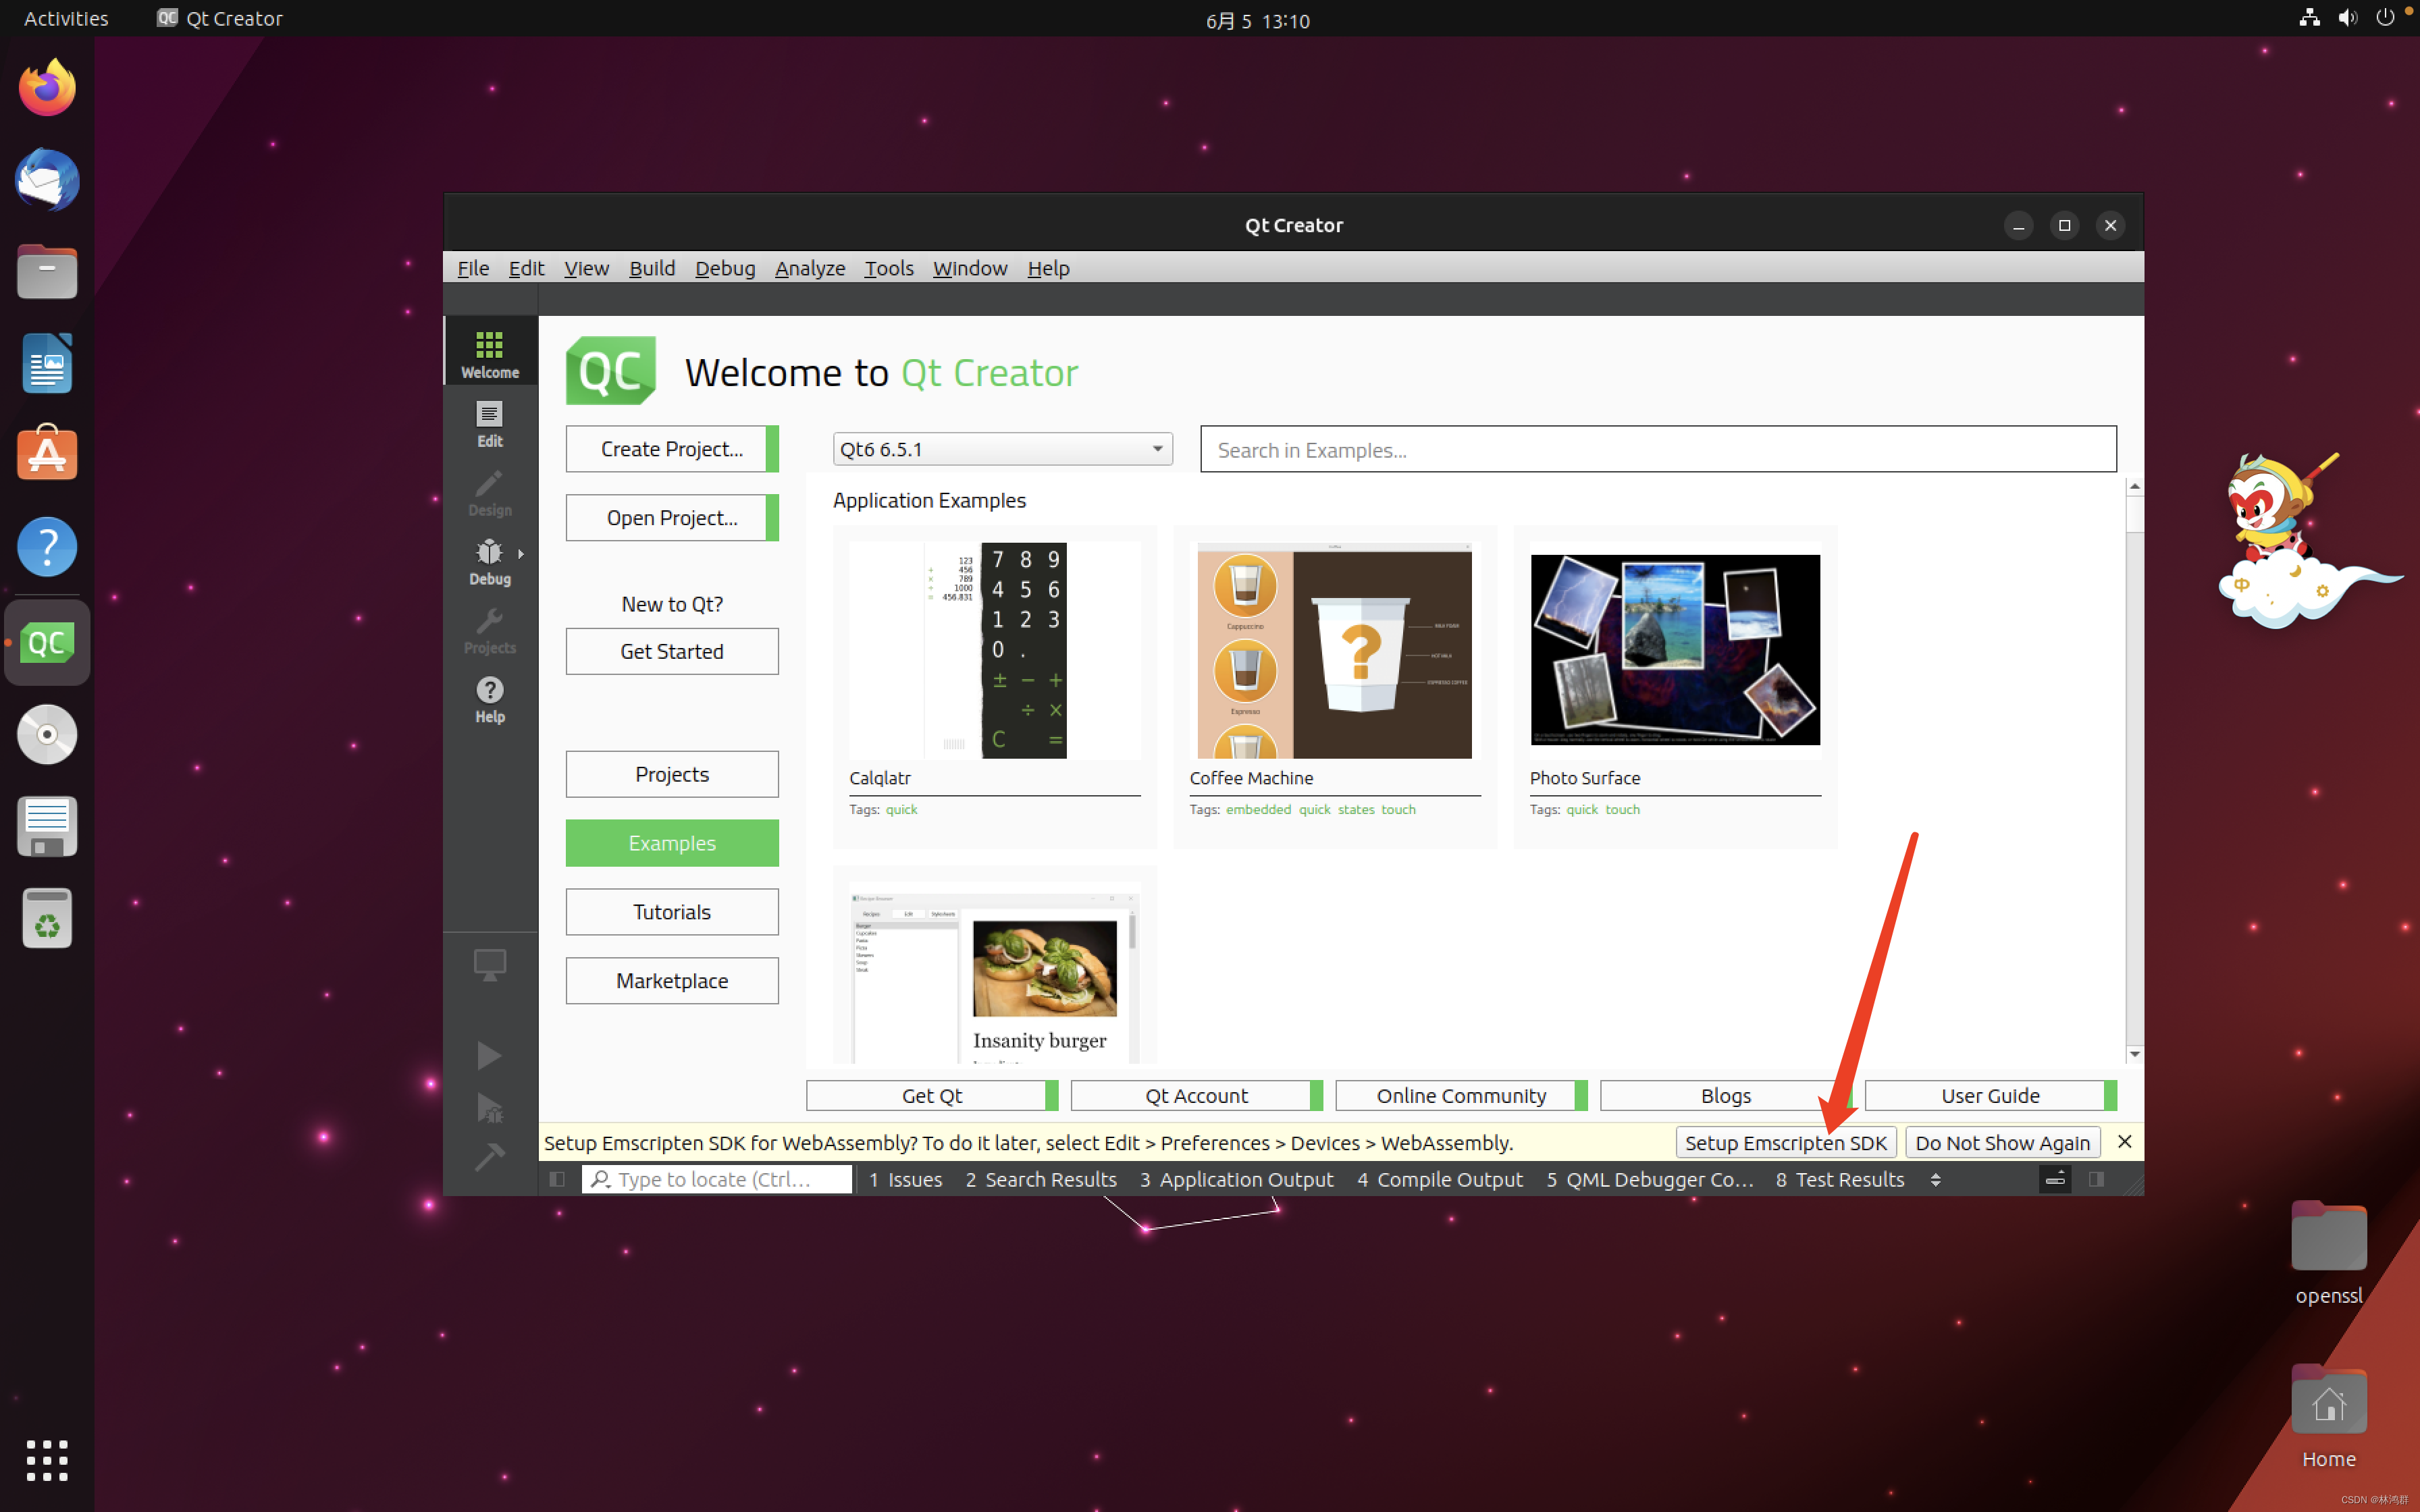The image size is (2420, 1512).
Task: Start debugging with run-debug icon
Action: click(x=489, y=1107)
